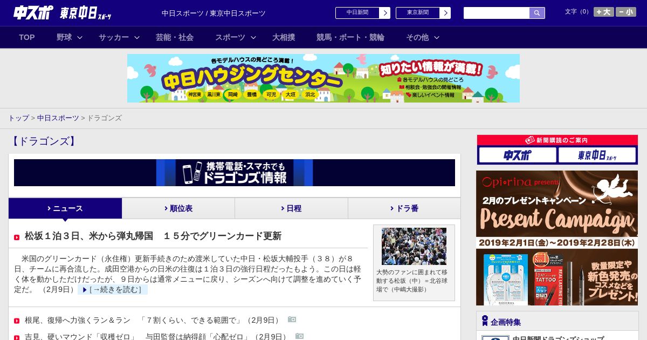Click the 【ドラゴンズ】 page heading
647x340 pixels.
[x=43, y=141]
